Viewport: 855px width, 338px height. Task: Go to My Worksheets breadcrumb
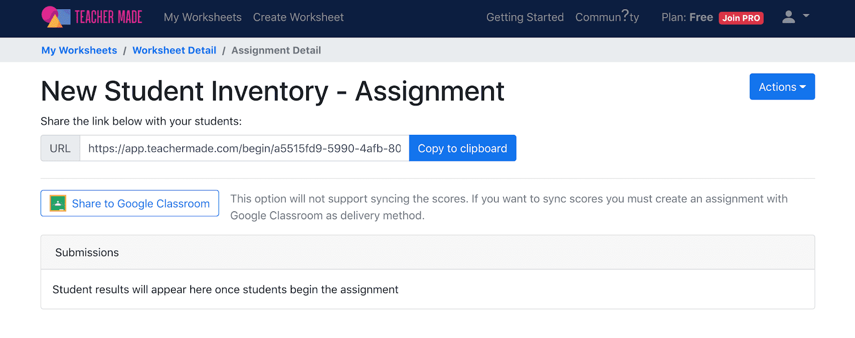(x=79, y=50)
